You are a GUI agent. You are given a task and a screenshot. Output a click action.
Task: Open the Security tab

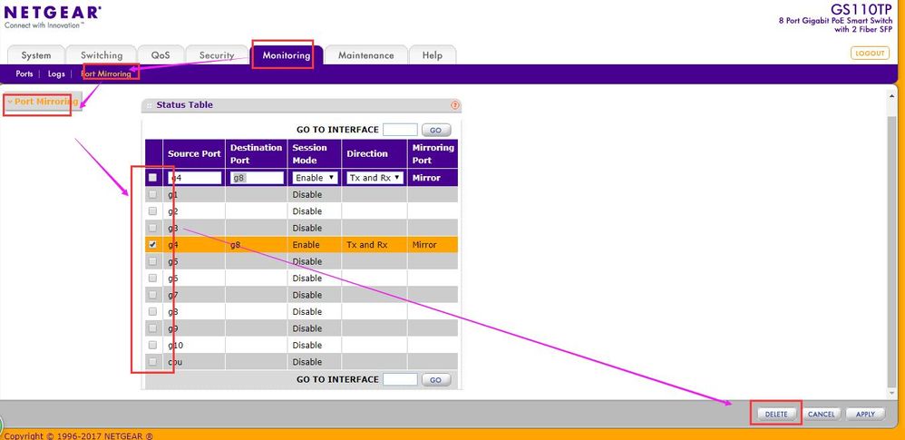click(217, 55)
